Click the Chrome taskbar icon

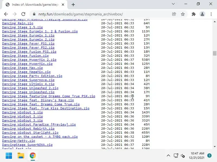(33, 156)
